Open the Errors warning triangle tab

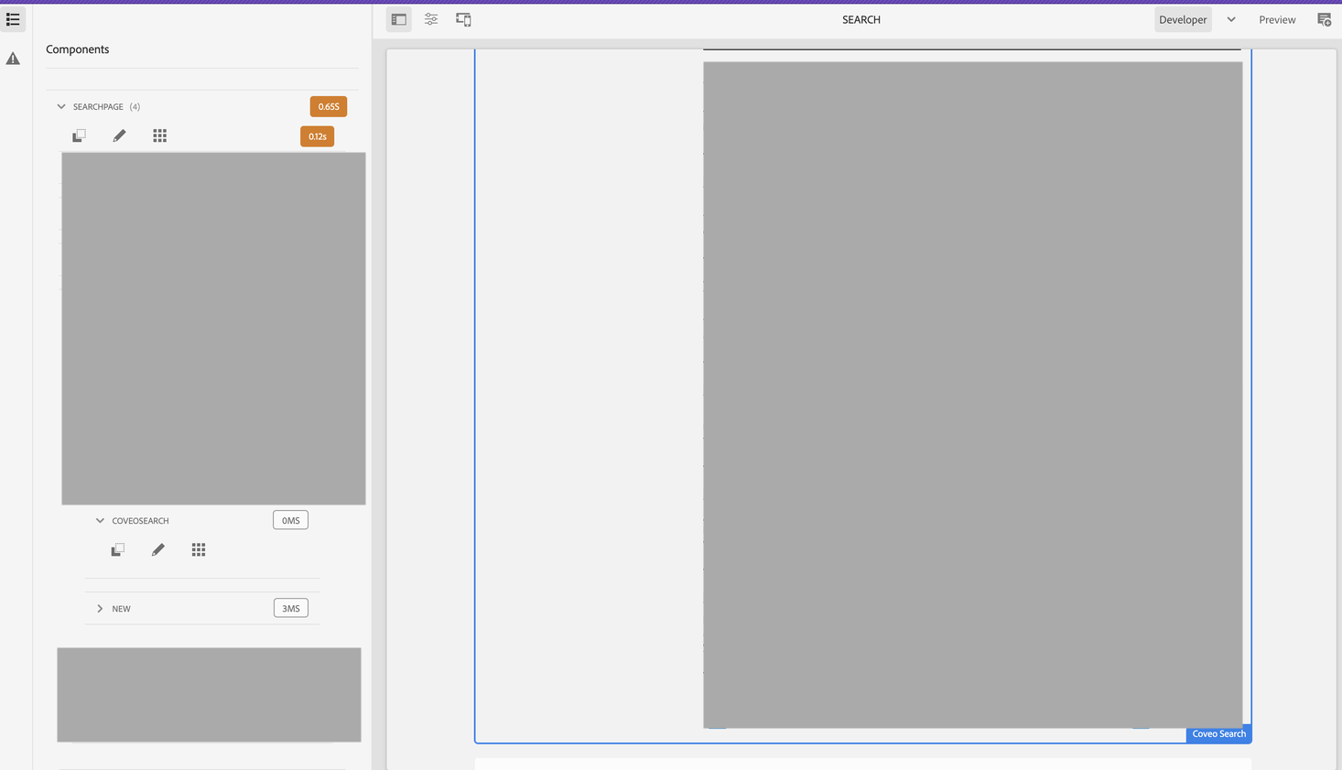(x=13, y=59)
